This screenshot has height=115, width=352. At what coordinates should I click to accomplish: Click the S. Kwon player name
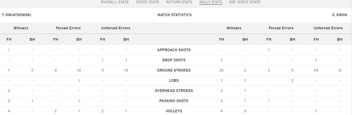[339, 15]
